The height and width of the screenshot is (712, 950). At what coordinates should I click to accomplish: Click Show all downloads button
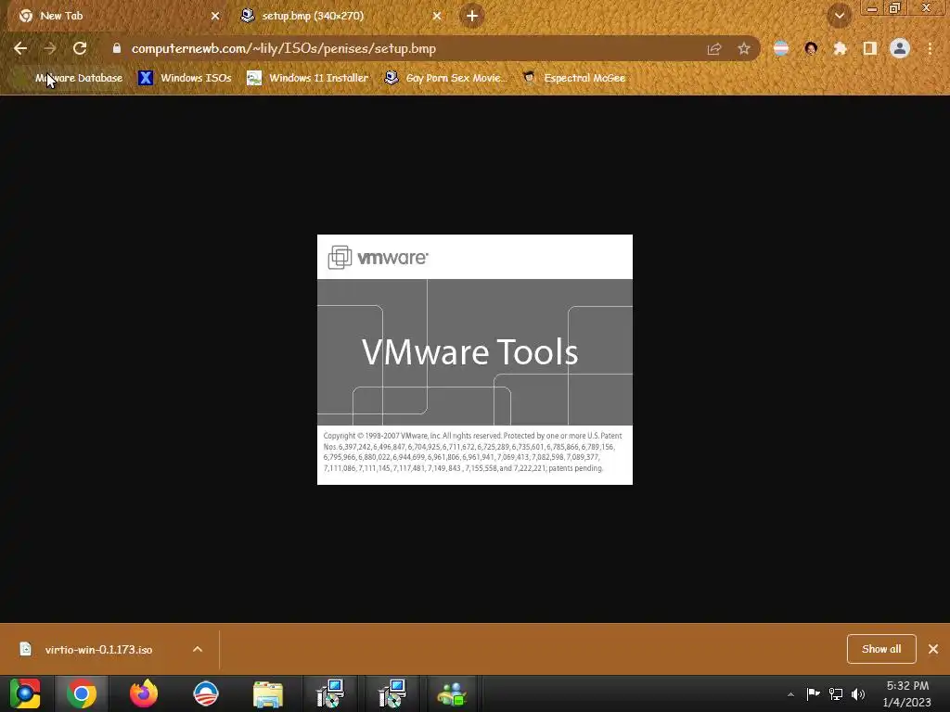tap(881, 649)
